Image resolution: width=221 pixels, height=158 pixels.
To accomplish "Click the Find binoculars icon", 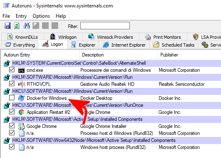I will [26, 26].
